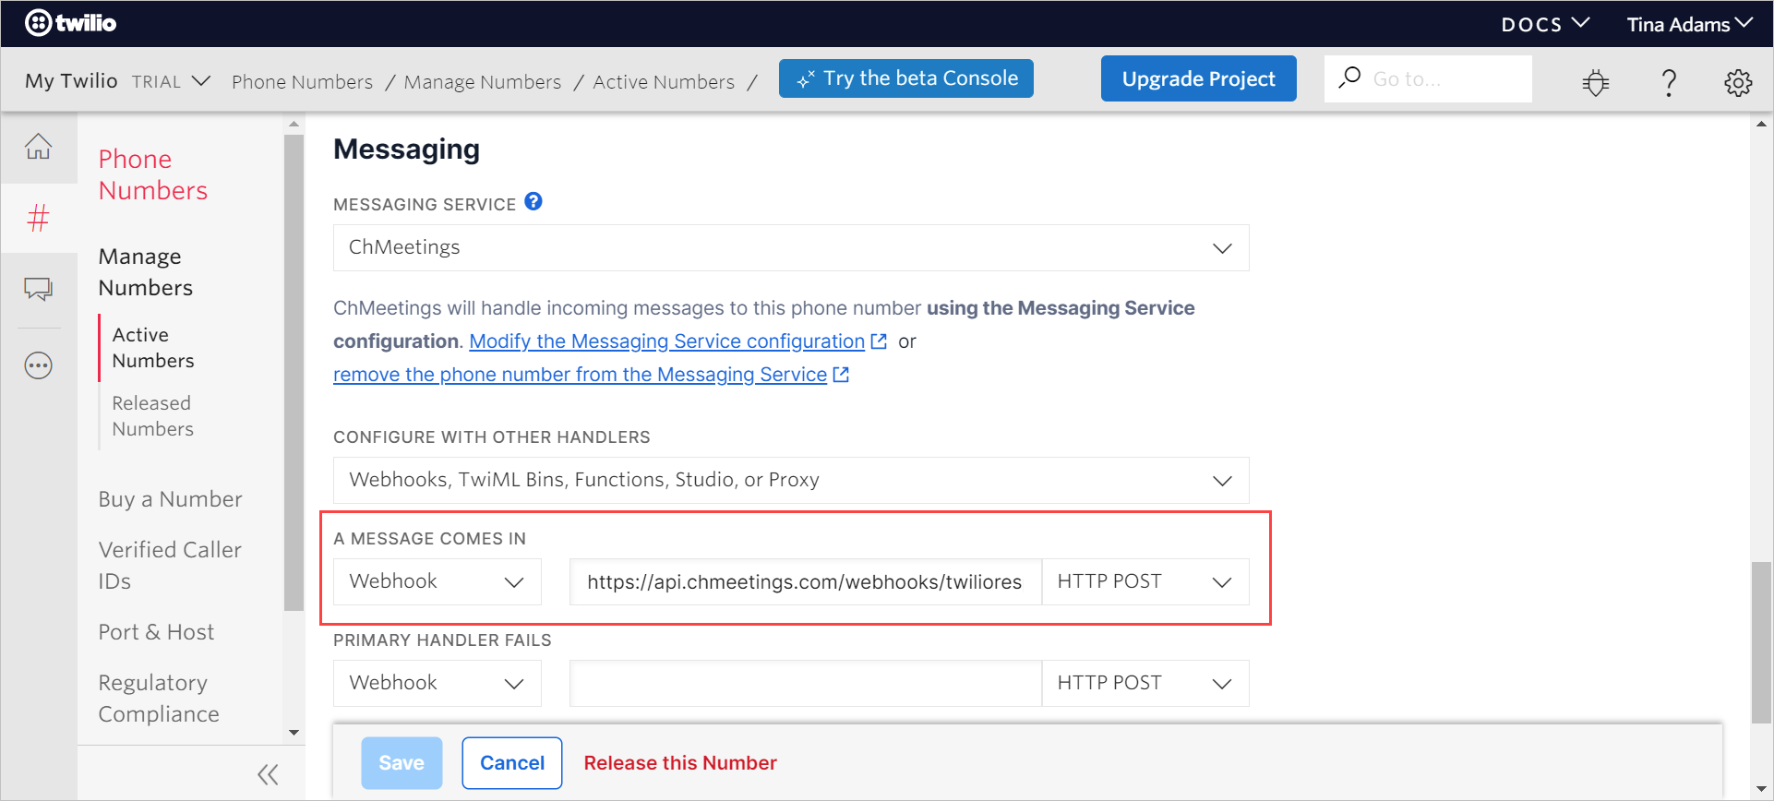
Task: Click the search magnifier icon
Action: coord(1349,78)
